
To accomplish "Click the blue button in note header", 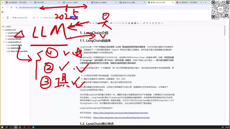I will click(x=74, y=18).
